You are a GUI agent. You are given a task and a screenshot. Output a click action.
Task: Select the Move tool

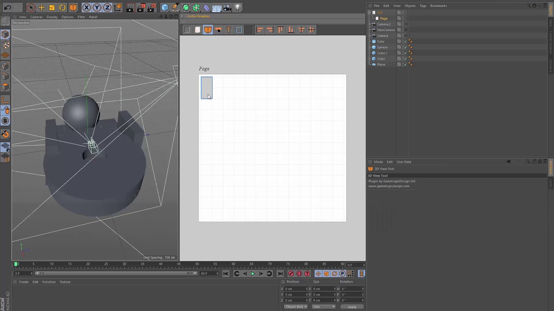pyautogui.click(x=42, y=7)
